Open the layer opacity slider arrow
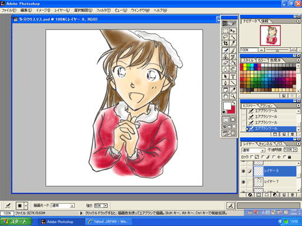This screenshot has height=226, width=302. 295,149
